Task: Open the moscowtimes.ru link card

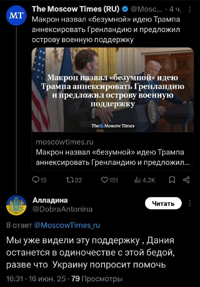Action: pyautogui.click(x=113, y=151)
